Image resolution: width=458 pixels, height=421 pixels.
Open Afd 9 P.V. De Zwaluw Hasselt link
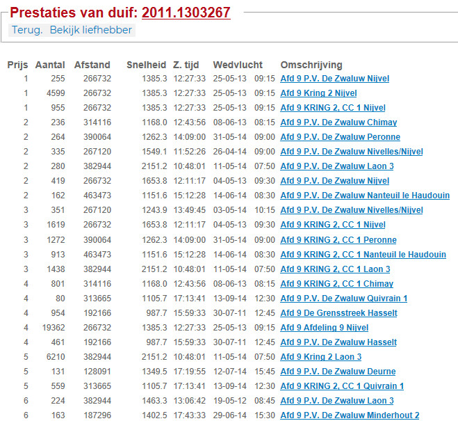pos(338,342)
